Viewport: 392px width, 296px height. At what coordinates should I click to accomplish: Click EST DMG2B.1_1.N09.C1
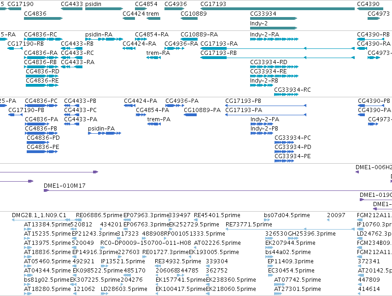pos(39,215)
